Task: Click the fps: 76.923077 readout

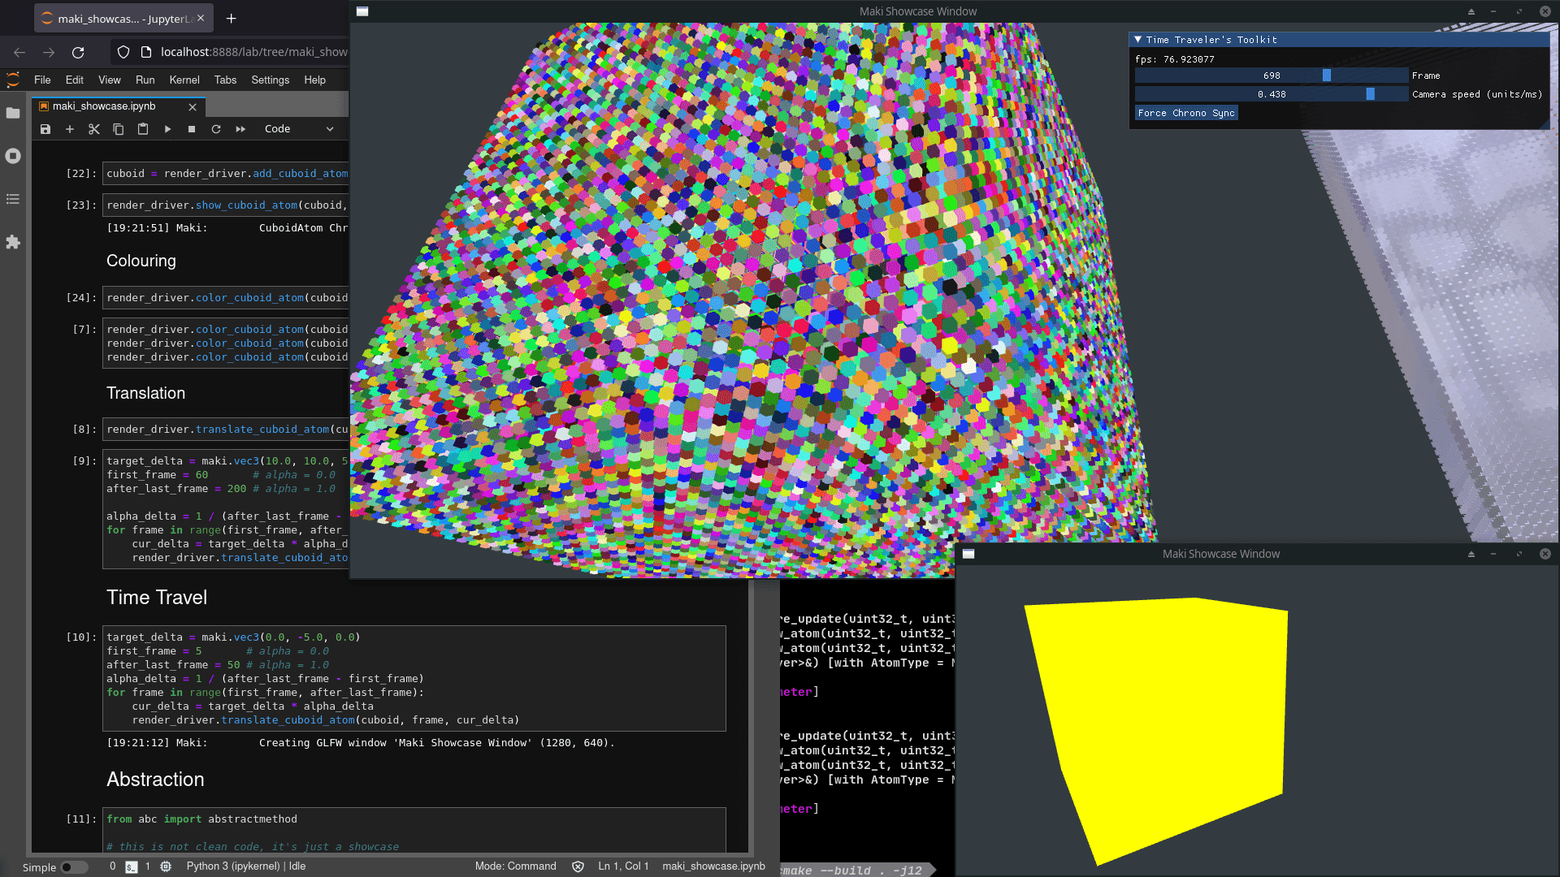Action: 1175,59
